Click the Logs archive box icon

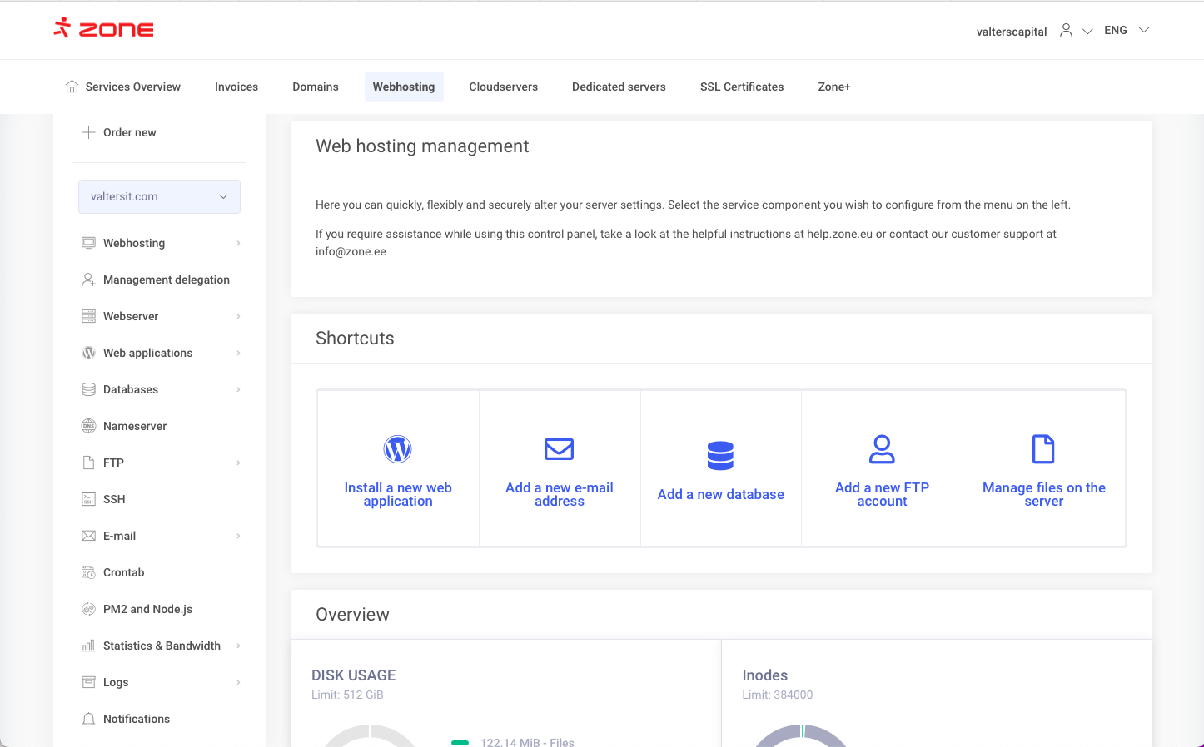click(x=88, y=682)
